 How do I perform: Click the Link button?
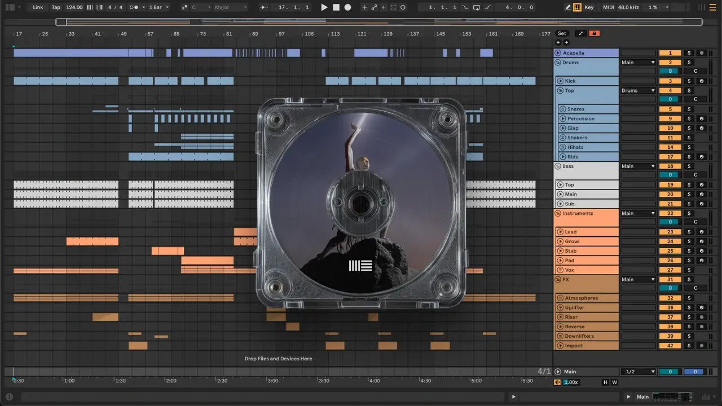click(38, 7)
